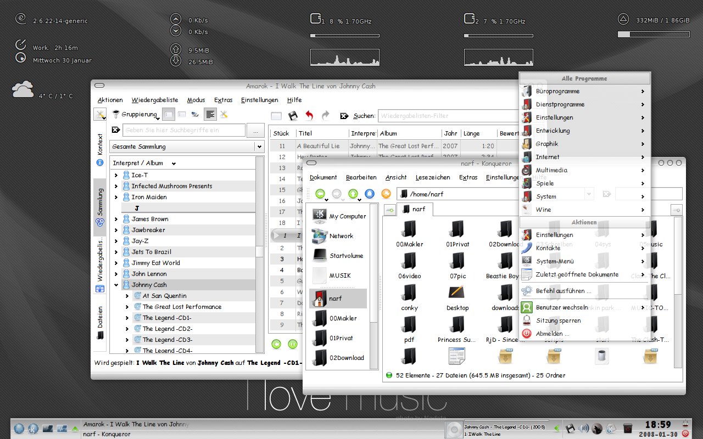Toggle the show dividers button in Amarok
The width and height of the screenshot is (703, 439).
click(x=210, y=114)
